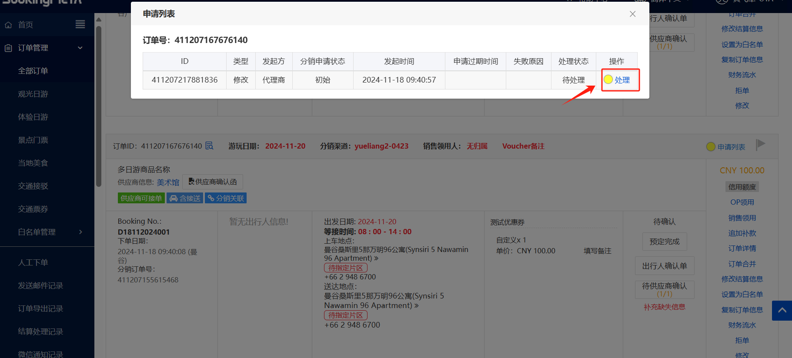Click the 分销关联 link tag
The image size is (792, 358).
[226, 198]
